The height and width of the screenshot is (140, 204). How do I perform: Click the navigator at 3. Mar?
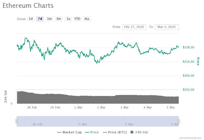(129, 124)
